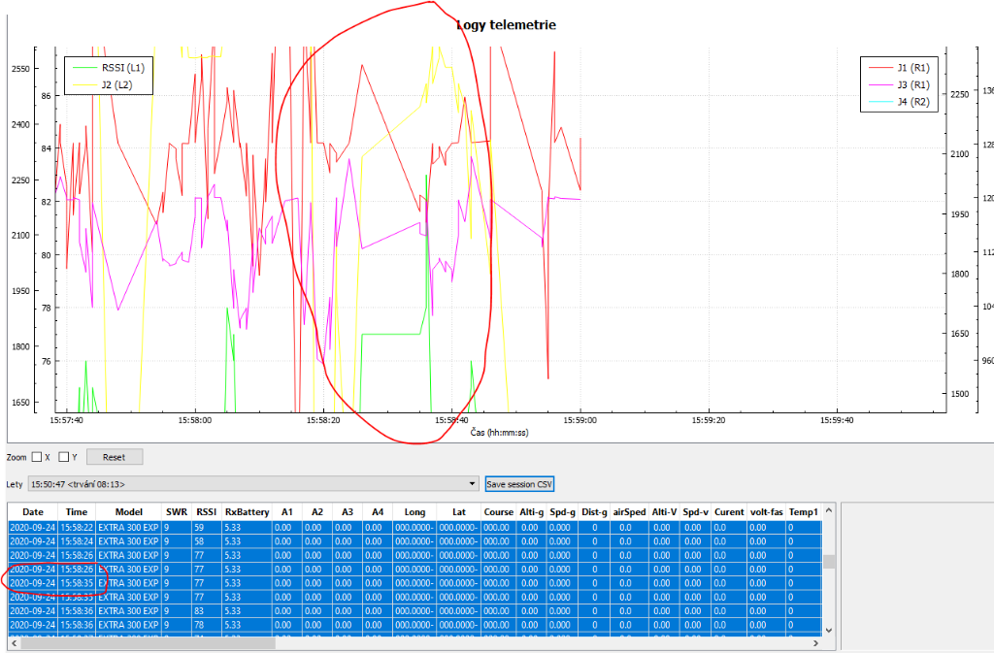Click the table's vertical scrollbar down arrow
Screen dimensions: 994x653
click(x=828, y=630)
